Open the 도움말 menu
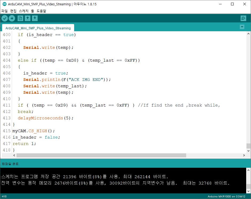 click(41, 11)
